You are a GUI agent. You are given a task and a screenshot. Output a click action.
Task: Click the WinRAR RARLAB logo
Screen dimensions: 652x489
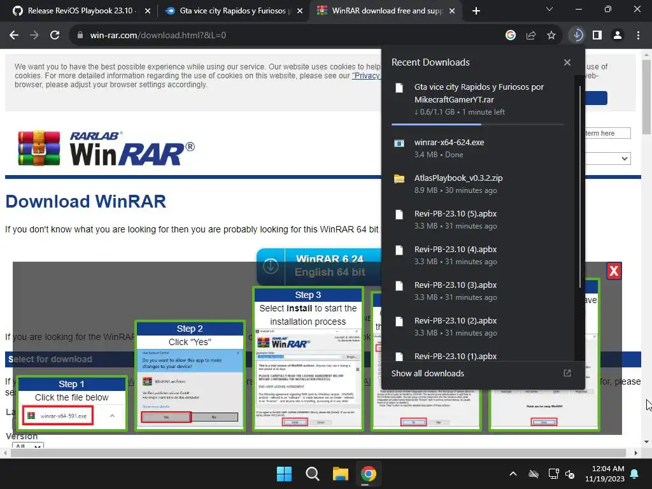click(x=106, y=148)
